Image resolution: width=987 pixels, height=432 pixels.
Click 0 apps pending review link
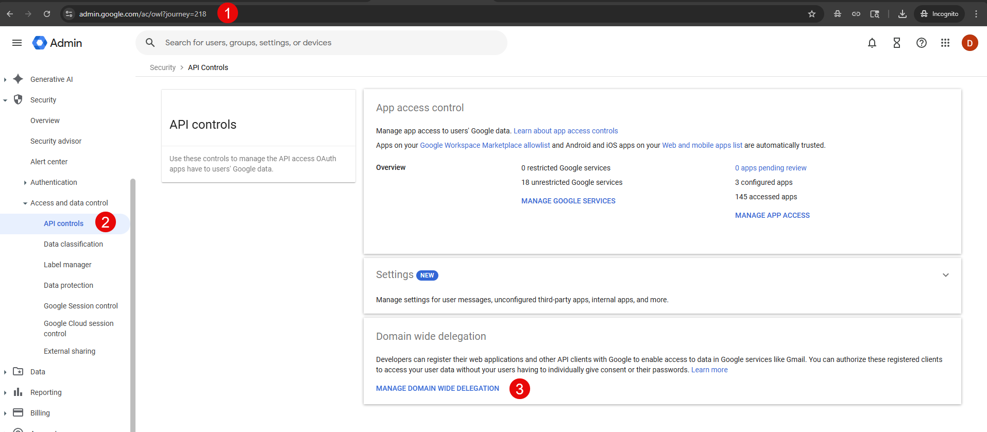(771, 168)
